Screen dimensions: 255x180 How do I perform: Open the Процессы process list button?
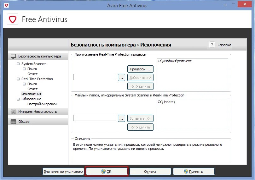point(140,69)
